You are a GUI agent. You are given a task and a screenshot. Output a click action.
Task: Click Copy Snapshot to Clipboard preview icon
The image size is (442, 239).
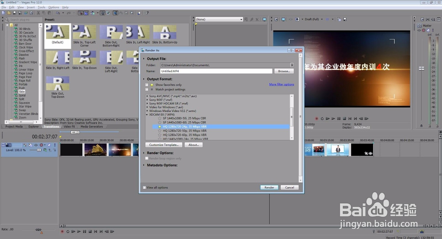pyautogui.click(x=339, y=19)
